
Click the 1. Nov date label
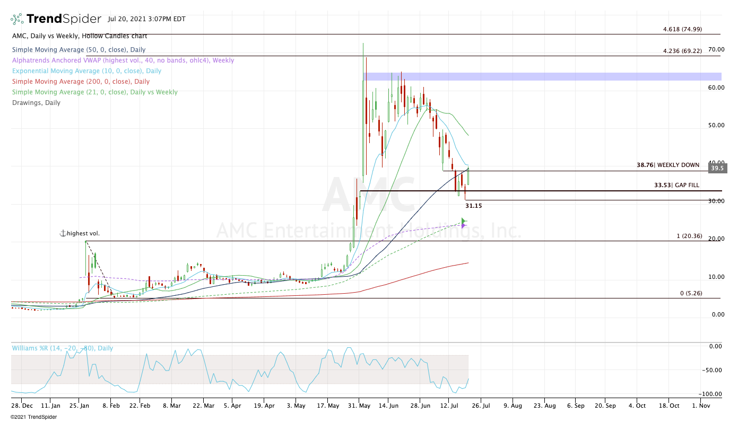(x=701, y=406)
